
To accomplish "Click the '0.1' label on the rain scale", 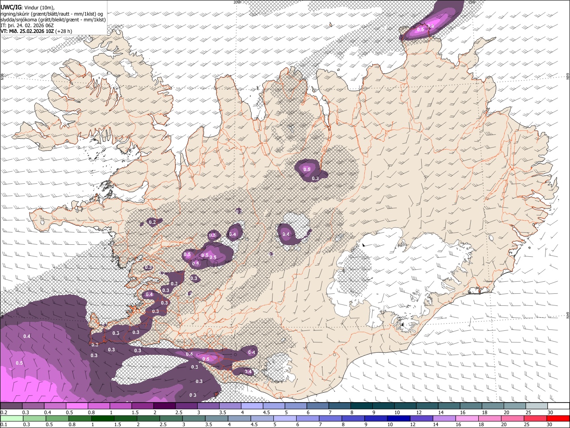I will coord(4,424).
